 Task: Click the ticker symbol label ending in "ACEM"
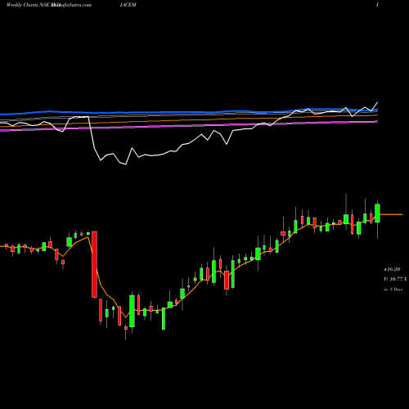pos(128,5)
